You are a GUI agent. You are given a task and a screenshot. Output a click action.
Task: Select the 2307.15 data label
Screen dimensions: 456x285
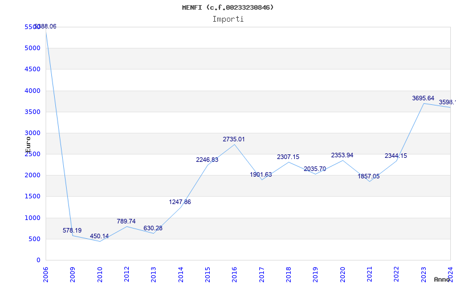point(288,157)
